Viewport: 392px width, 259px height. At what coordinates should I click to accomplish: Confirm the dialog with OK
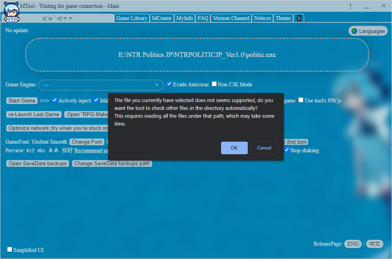(x=234, y=148)
